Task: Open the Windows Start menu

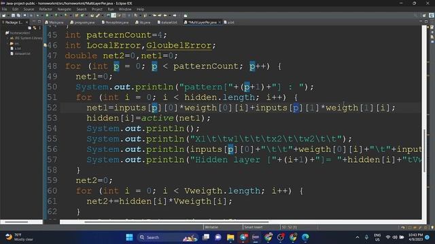Action: click(129, 237)
